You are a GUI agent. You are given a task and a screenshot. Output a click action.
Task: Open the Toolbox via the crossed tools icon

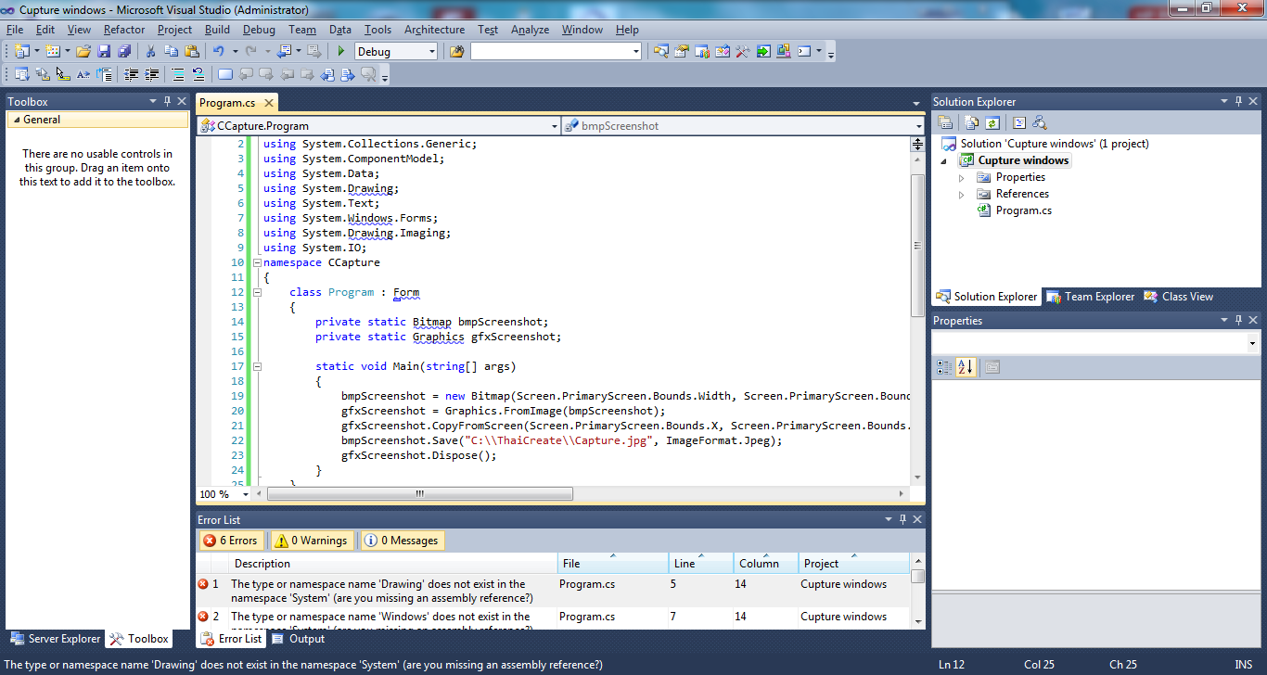tap(742, 51)
